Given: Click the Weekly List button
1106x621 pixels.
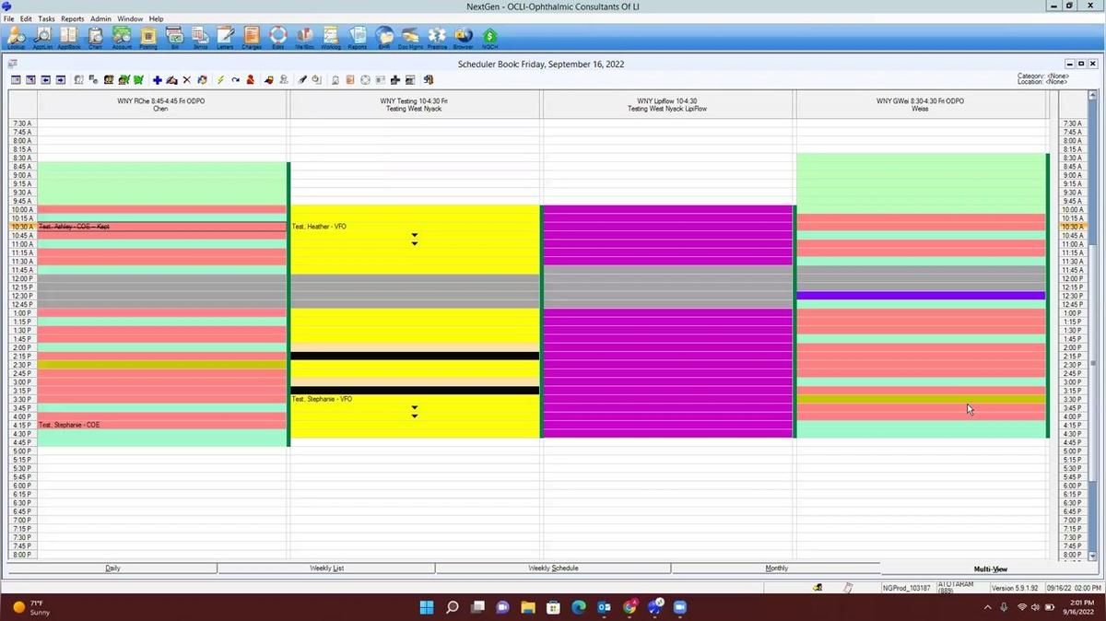Looking at the screenshot, I should point(326,568).
